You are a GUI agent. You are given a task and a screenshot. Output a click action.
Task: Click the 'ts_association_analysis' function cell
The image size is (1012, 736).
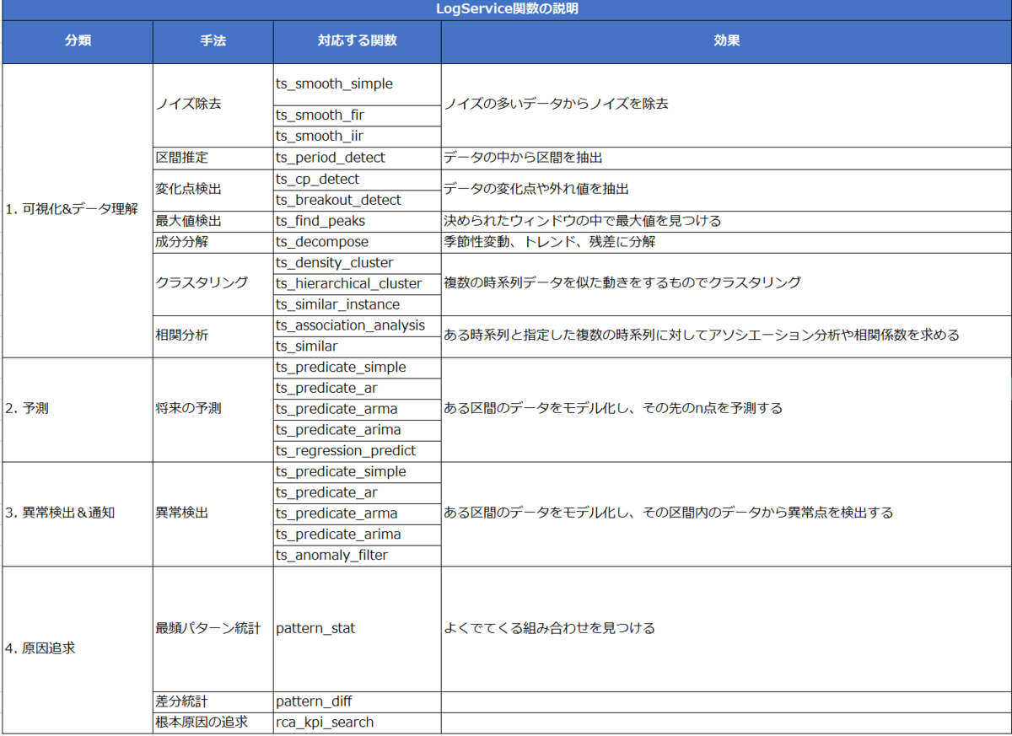pos(357,325)
